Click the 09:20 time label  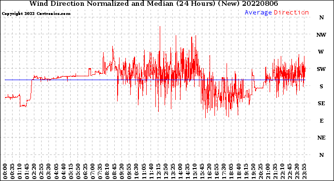pos(121,171)
